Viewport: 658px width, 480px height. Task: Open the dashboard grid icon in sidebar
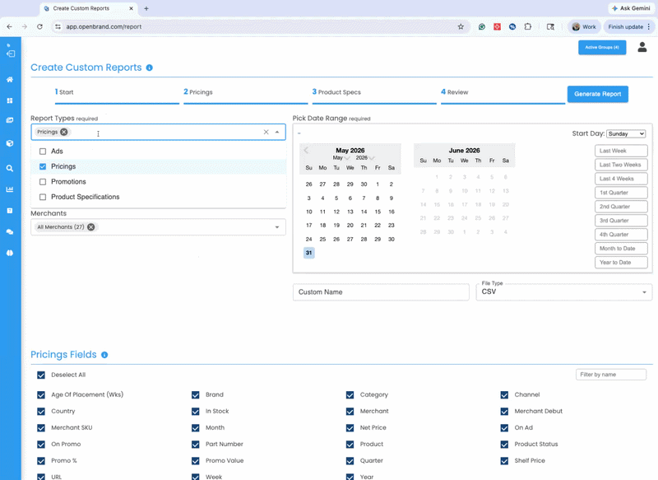10,100
